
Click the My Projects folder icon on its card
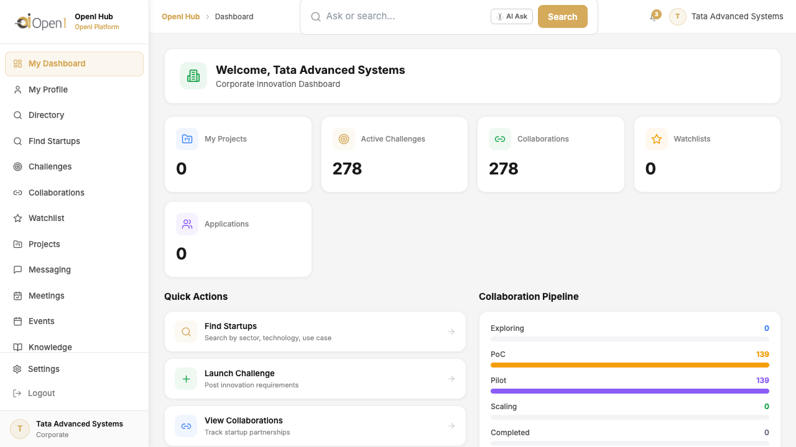click(187, 139)
